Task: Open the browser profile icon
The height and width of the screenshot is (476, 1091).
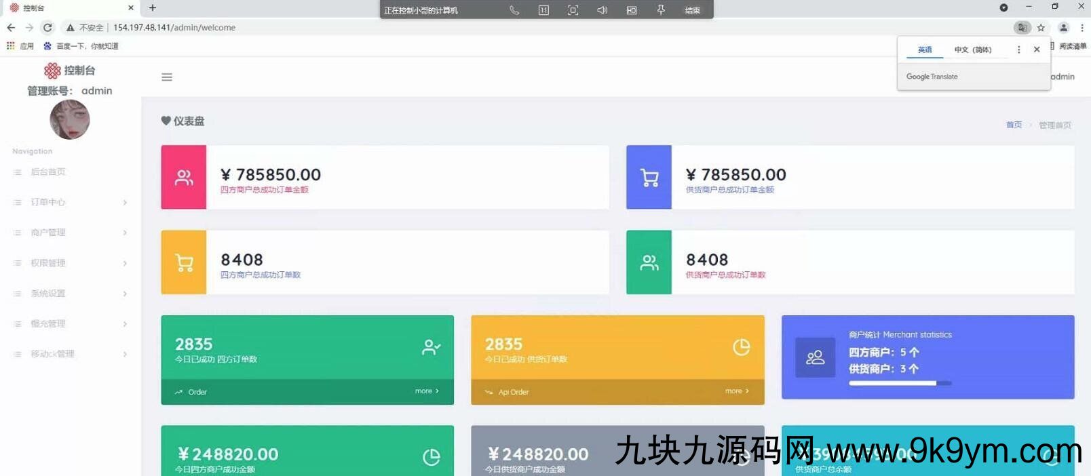Action: pos(1064,28)
